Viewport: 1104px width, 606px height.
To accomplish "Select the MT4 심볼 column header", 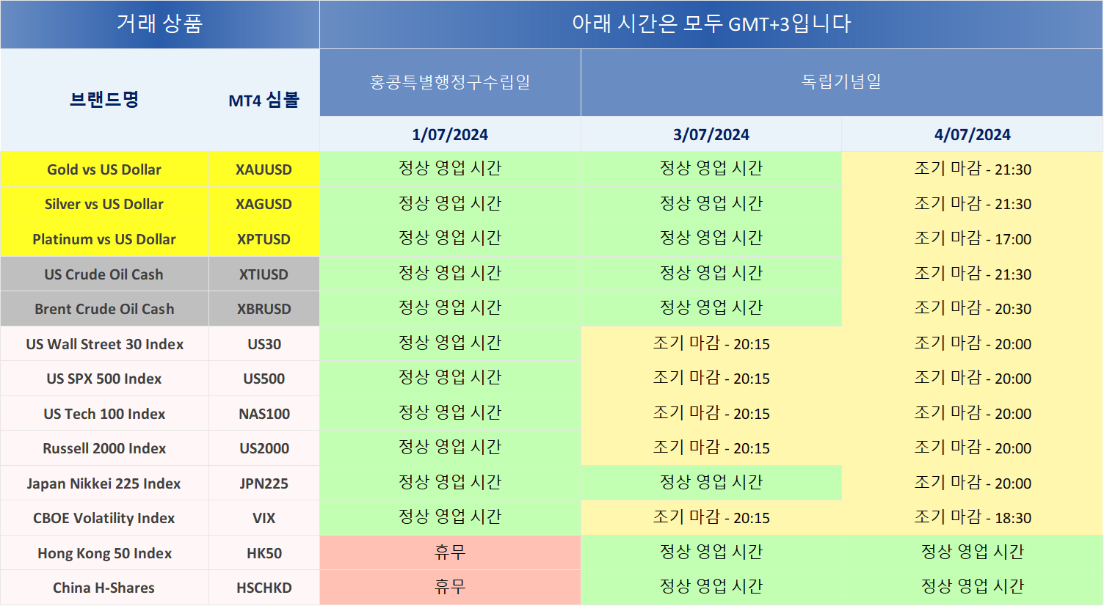I will point(264,100).
